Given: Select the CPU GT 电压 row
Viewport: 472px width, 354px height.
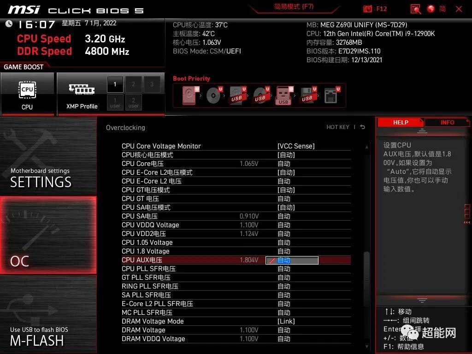Looking at the screenshot, I should (236, 199).
